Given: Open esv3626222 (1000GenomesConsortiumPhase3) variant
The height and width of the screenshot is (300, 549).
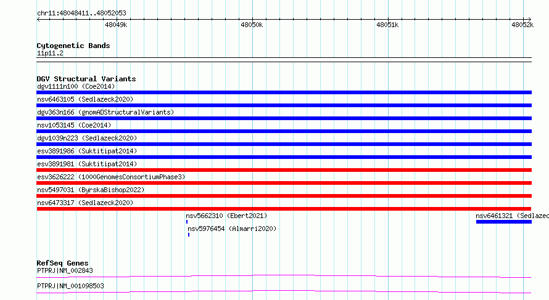Looking at the screenshot, I should 111,177.
